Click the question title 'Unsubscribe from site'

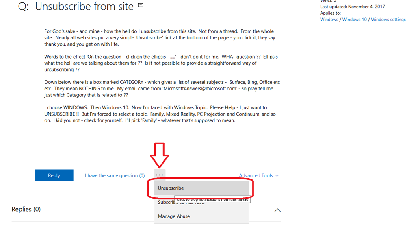click(x=84, y=7)
